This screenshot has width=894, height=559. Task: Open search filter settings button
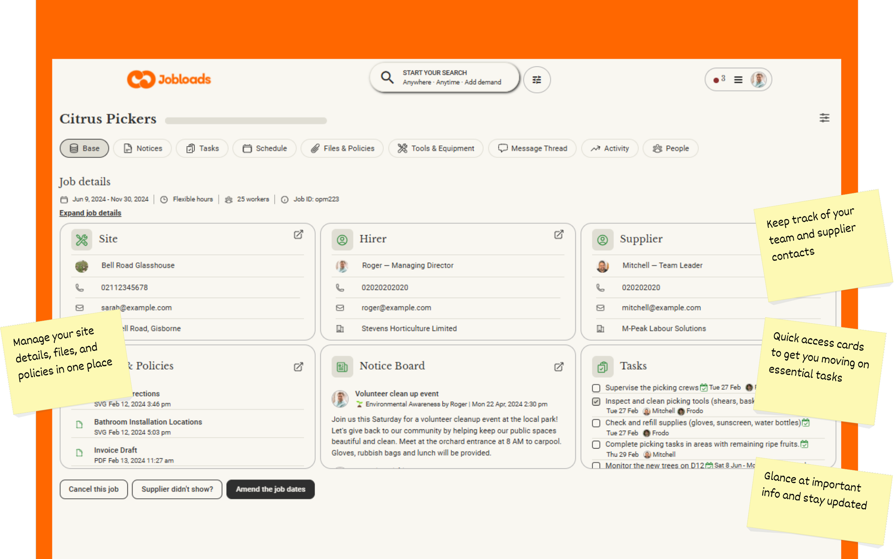537,79
